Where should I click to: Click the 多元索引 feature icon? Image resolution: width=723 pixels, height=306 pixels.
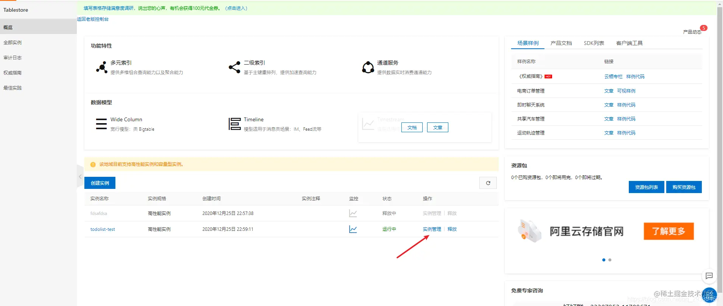[x=101, y=67]
